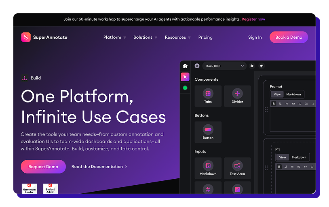The width and height of the screenshot is (329, 207).
Task: Click the Buttons section heading
Action: click(202, 115)
